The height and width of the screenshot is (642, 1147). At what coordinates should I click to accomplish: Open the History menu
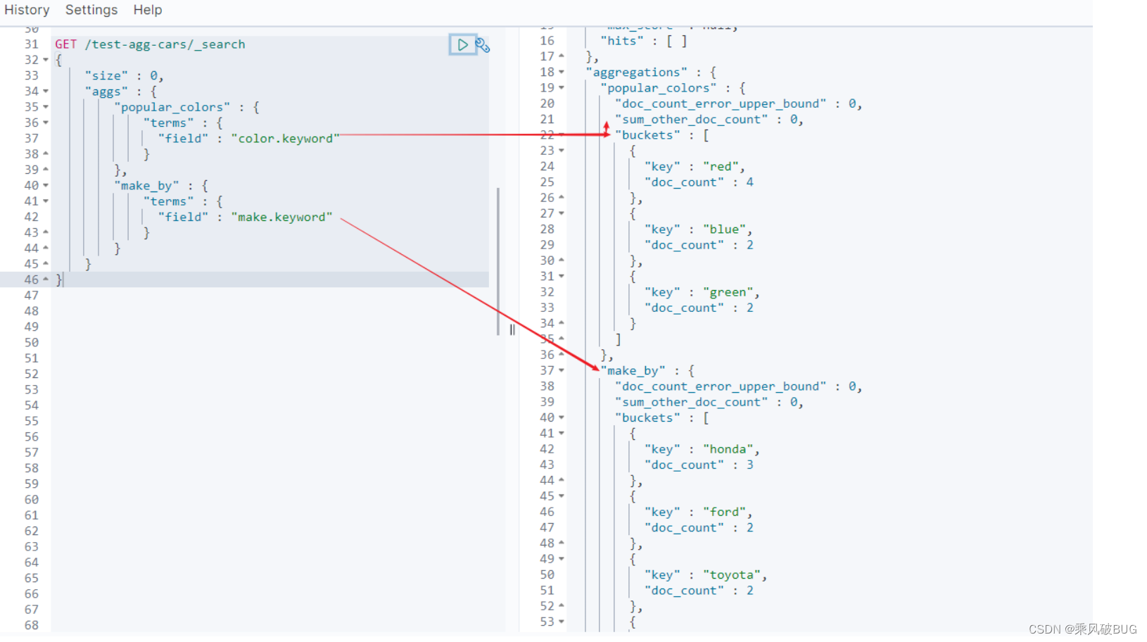[x=27, y=10]
